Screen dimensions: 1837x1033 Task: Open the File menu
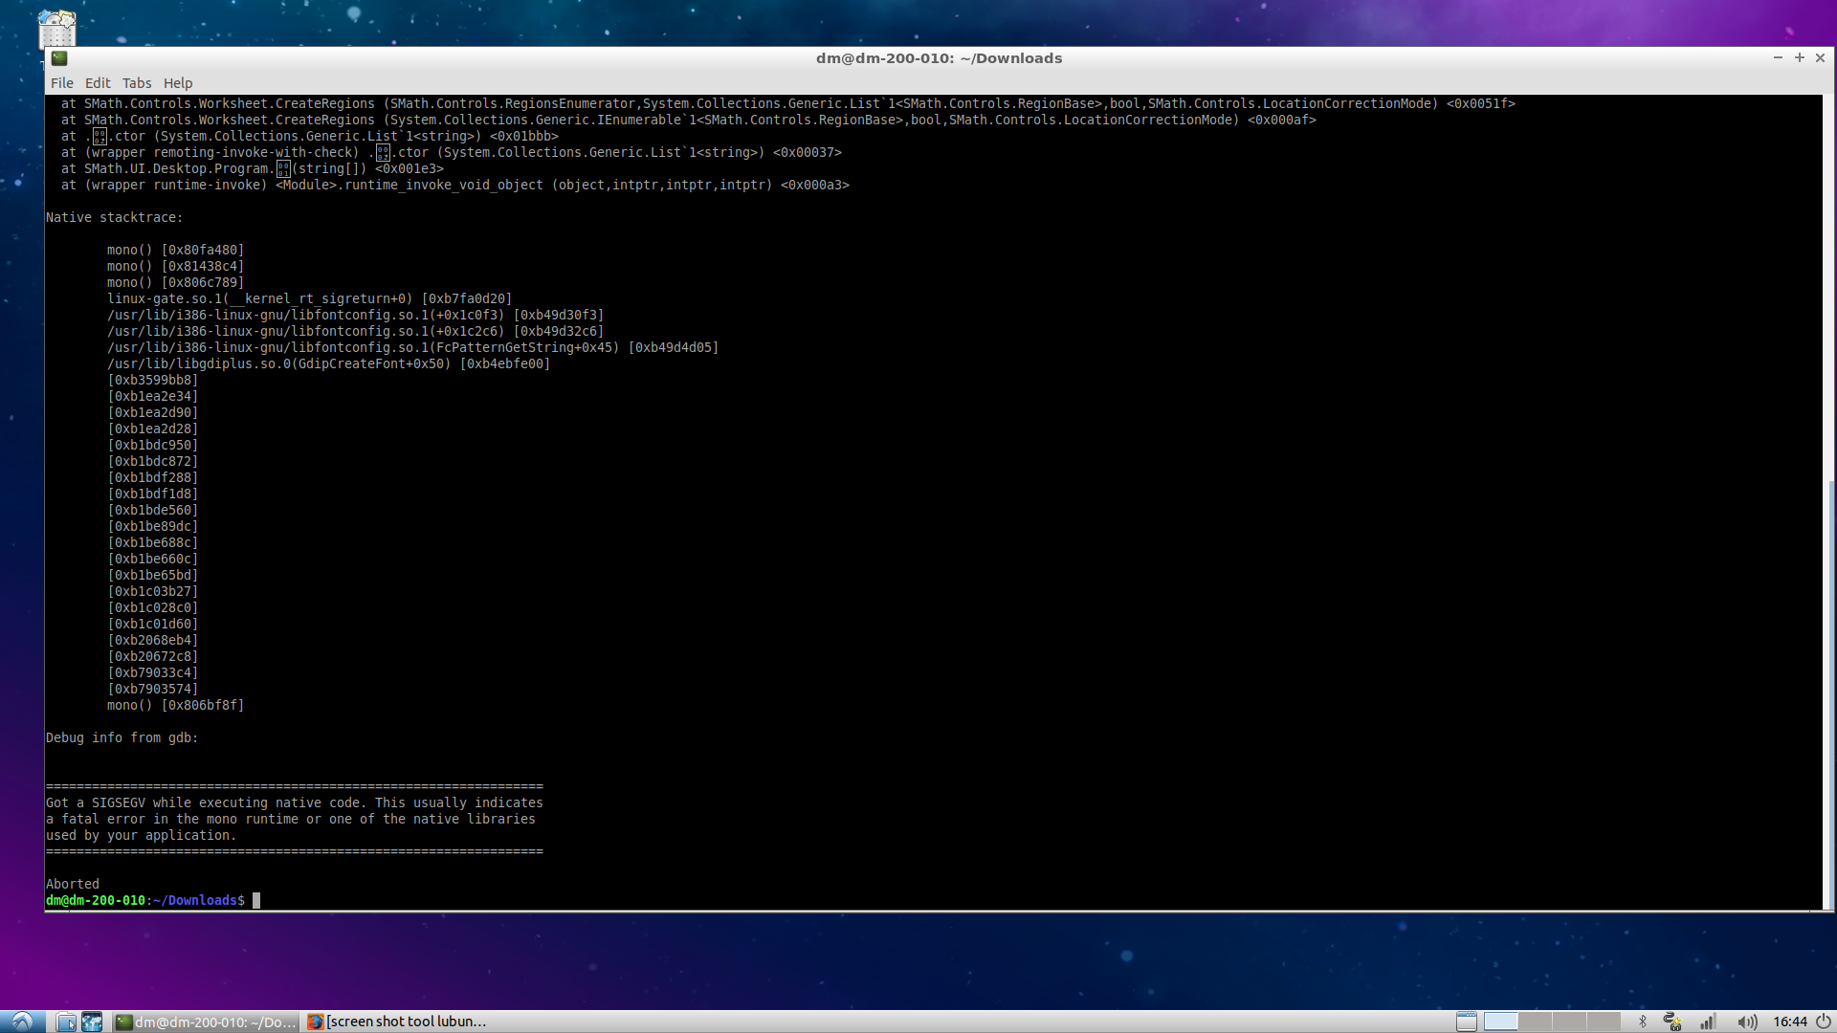tap(61, 83)
